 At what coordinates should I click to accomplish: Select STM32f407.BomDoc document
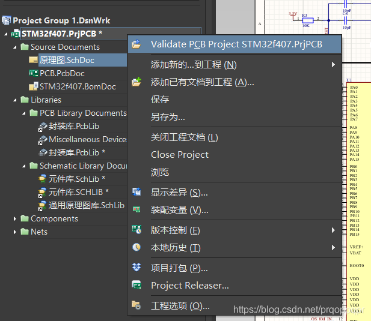[x=77, y=86]
